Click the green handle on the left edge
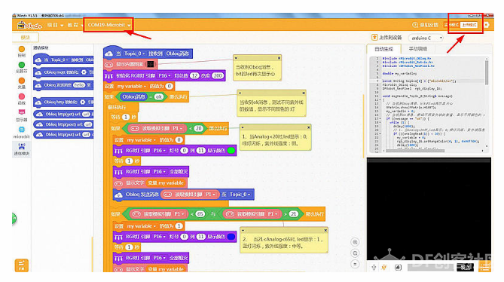Screen dimensions: 504x282 [14, 219]
